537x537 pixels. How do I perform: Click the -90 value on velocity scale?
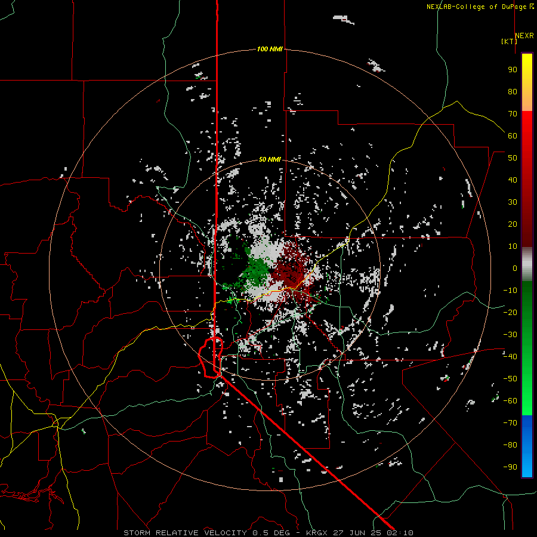(x=510, y=467)
